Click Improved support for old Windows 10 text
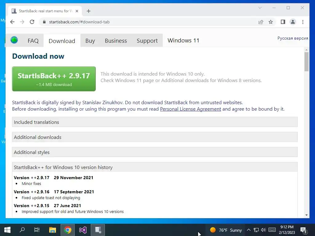Viewport: 315px width, 236px height. coord(73,211)
